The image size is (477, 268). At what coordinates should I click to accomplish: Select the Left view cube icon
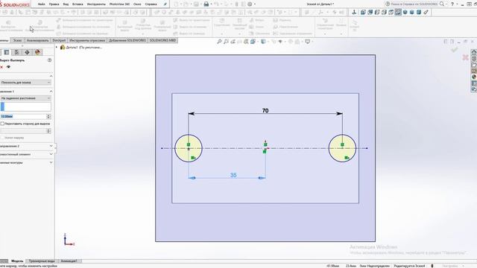377,12
